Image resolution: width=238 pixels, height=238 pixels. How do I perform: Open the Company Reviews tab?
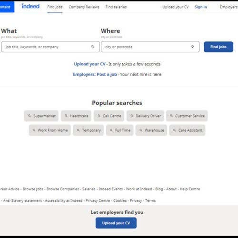[84, 7]
